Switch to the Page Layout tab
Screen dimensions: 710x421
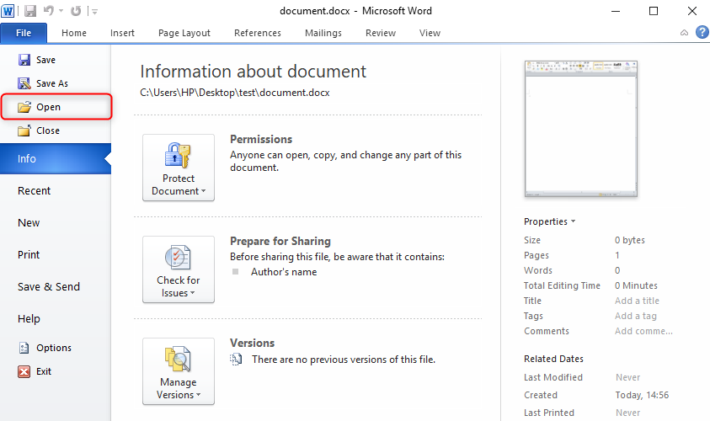pyautogui.click(x=184, y=33)
